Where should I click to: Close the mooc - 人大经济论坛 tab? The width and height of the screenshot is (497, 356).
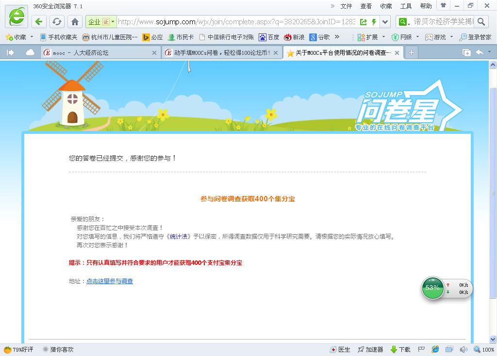click(x=154, y=53)
